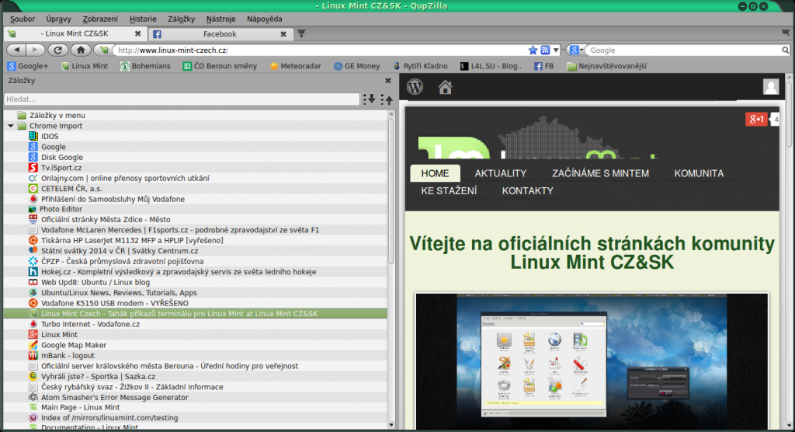Select the Záložky v menu folder

click(50, 115)
